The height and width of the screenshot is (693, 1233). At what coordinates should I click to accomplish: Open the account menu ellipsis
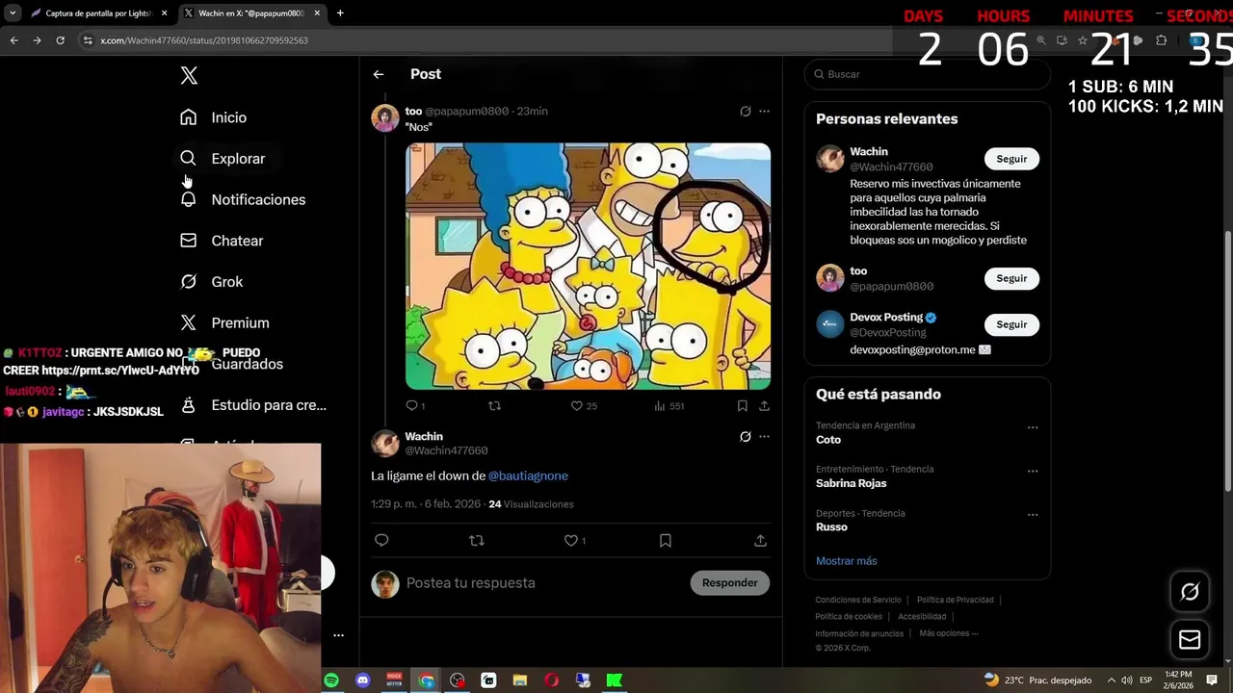pos(338,635)
